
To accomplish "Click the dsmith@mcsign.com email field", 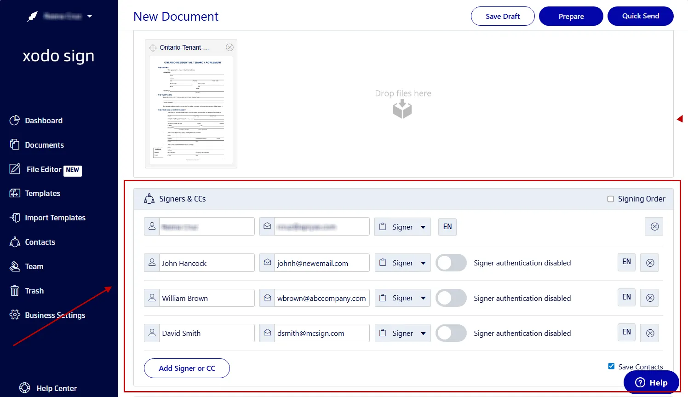I will point(321,333).
